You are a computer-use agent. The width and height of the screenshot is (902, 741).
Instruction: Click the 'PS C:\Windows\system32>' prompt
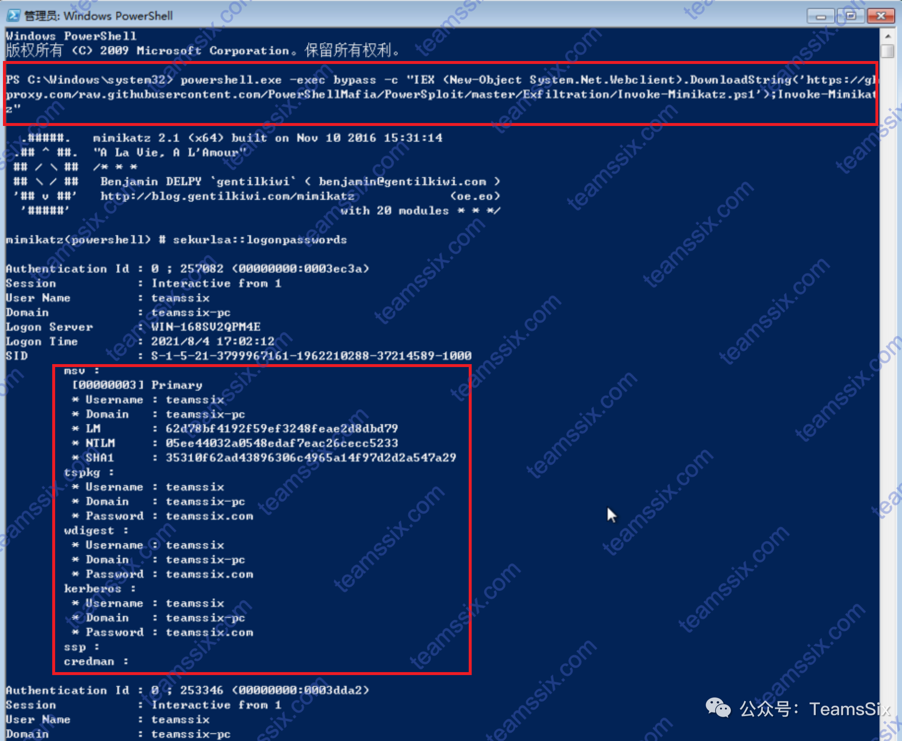[90, 80]
